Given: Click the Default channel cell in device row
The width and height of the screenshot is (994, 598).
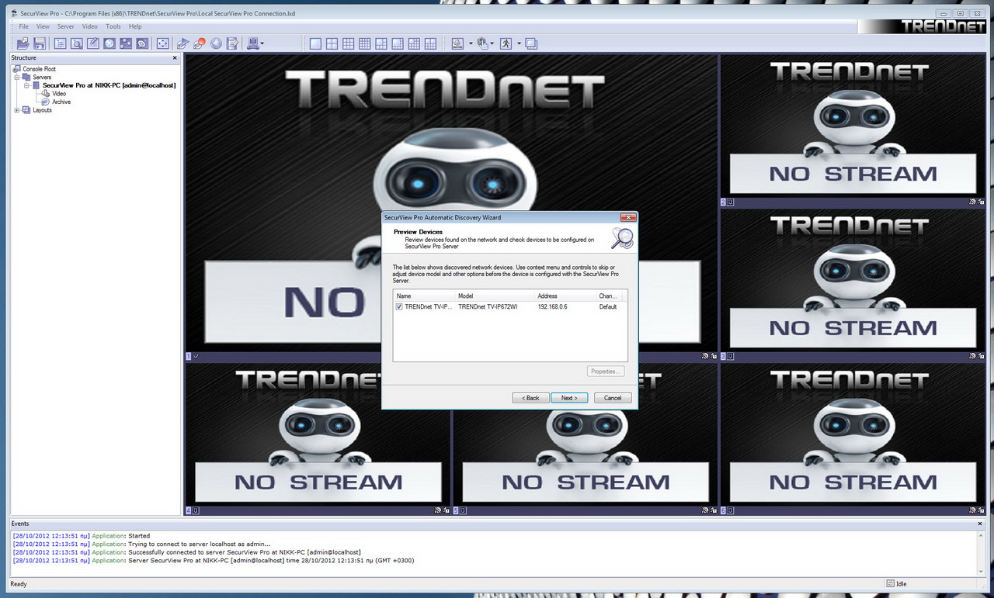Looking at the screenshot, I should [608, 307].
